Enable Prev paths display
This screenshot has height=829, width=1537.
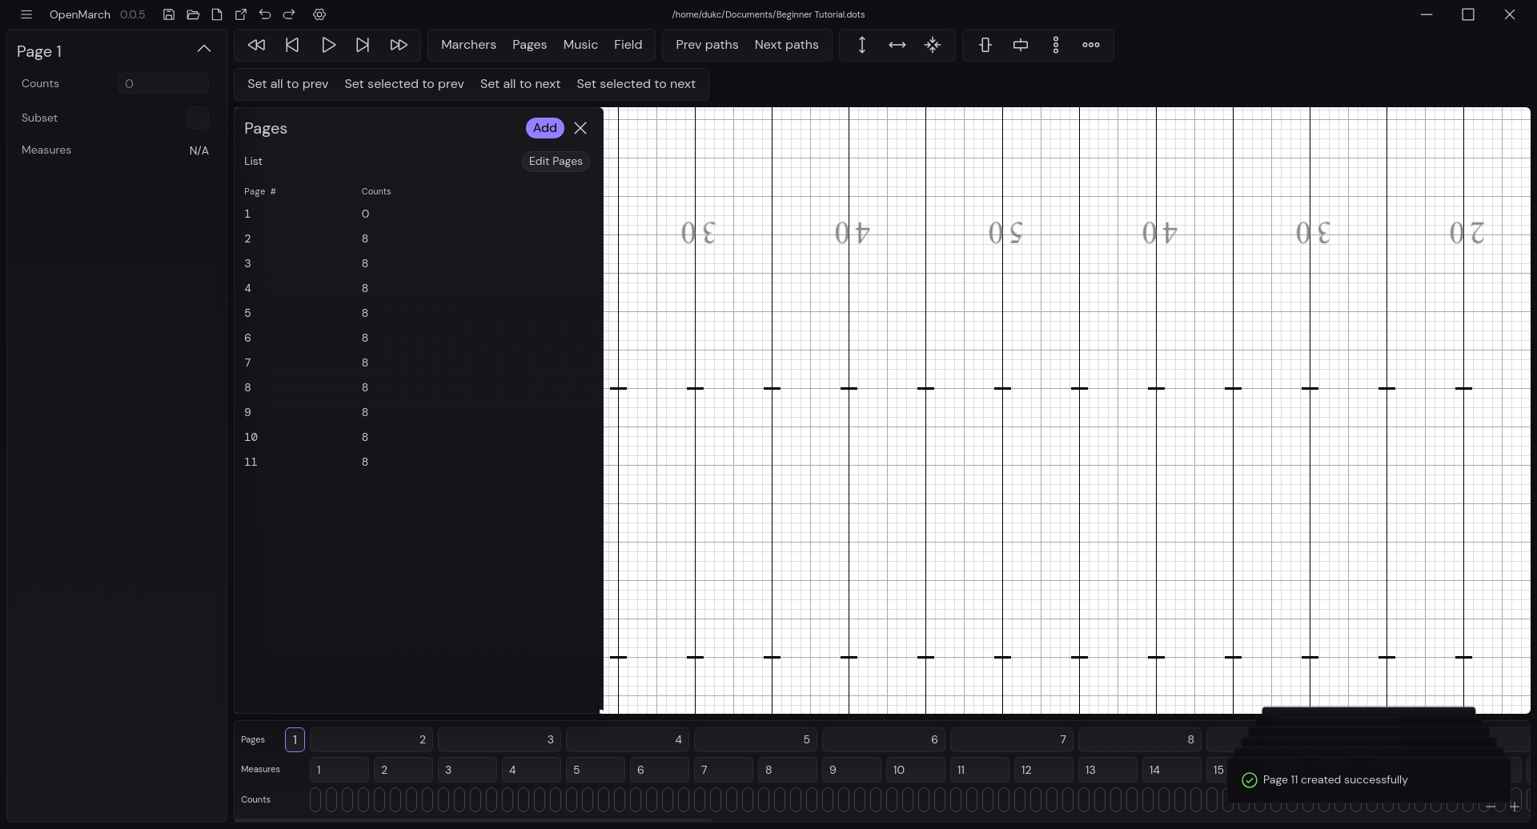706,45
